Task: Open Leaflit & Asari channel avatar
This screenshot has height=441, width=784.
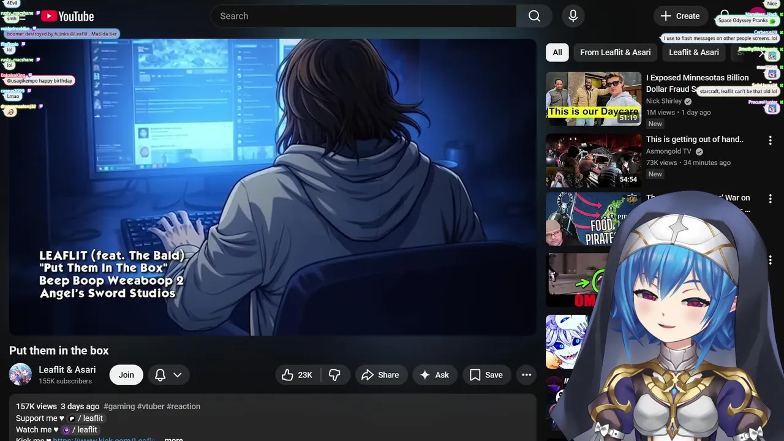Action: coord(20,374)
